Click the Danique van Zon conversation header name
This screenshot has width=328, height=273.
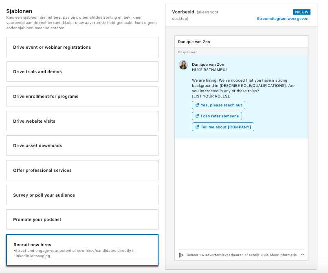tap(194, 42)
